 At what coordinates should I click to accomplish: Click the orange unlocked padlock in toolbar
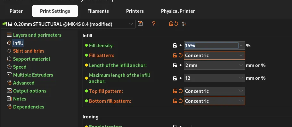171,24
